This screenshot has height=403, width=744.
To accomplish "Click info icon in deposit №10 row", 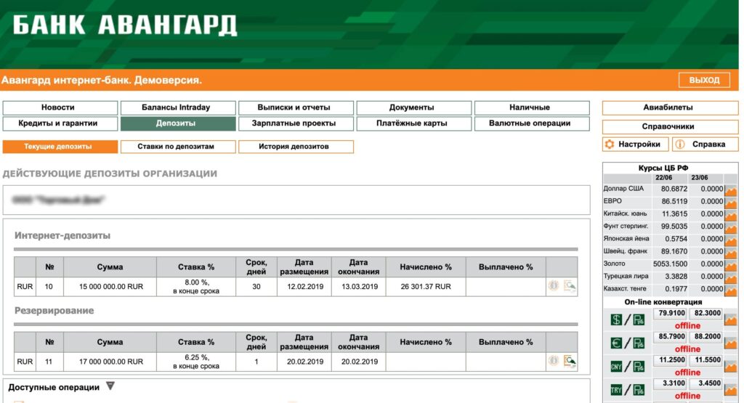I will 553,286.
